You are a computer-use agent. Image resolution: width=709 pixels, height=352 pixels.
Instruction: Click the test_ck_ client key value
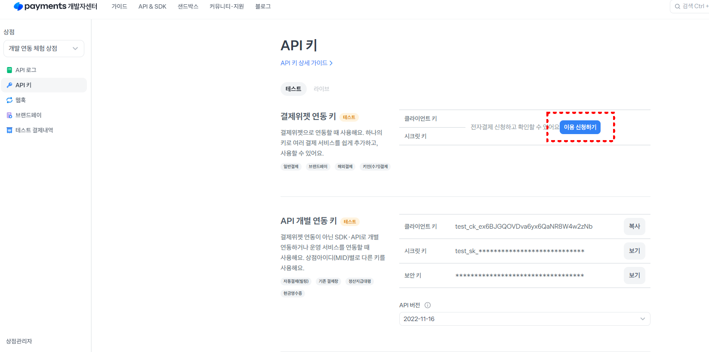[x=524, y=227]
